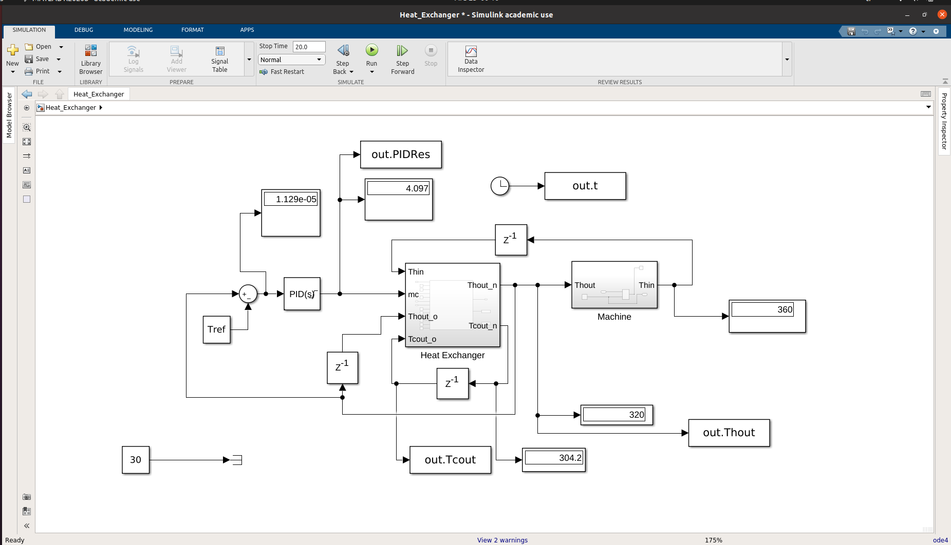Expand the Save options dropdown arrow
Screen dimensions: 951x545
click(x=59, y=59)
